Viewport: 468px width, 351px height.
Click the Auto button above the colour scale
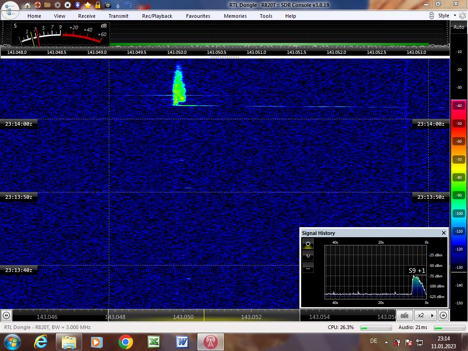tap(459, 27)
